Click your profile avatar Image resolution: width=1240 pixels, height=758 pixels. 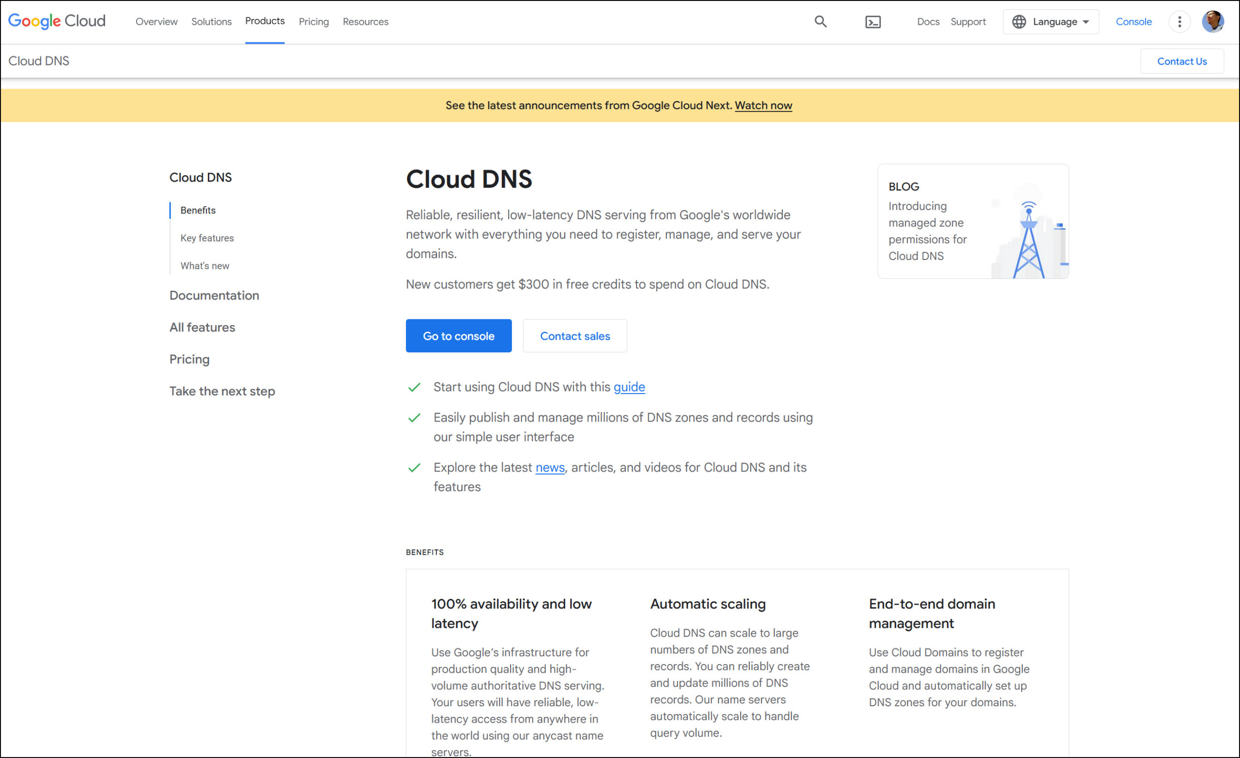pyautogui.click(x=1213, y=22)
